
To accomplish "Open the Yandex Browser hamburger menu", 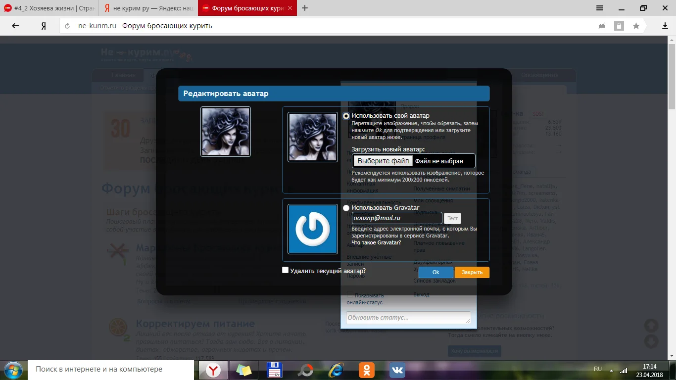I will tap(600, 8).
